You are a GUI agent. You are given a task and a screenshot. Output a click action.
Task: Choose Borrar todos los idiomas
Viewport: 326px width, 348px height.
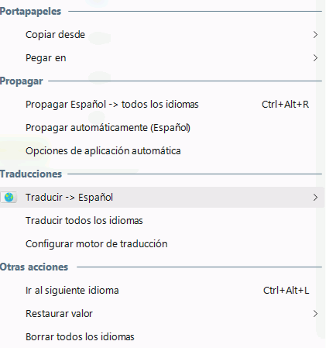click(x=162, y=337)
